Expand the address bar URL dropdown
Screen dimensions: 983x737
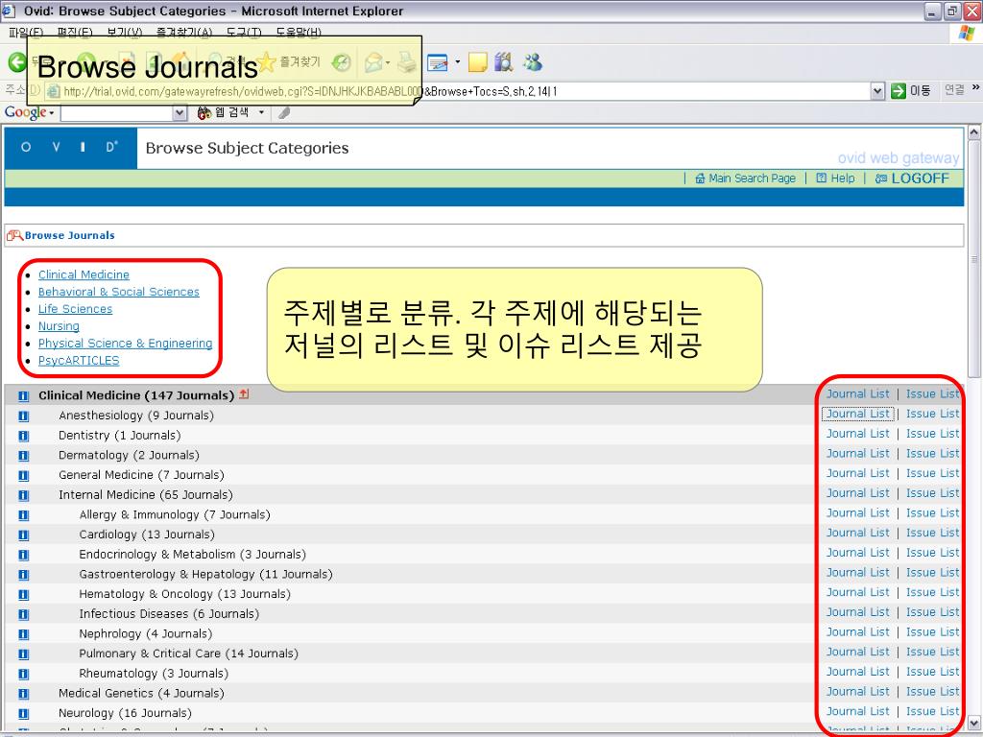coord(877,91)
